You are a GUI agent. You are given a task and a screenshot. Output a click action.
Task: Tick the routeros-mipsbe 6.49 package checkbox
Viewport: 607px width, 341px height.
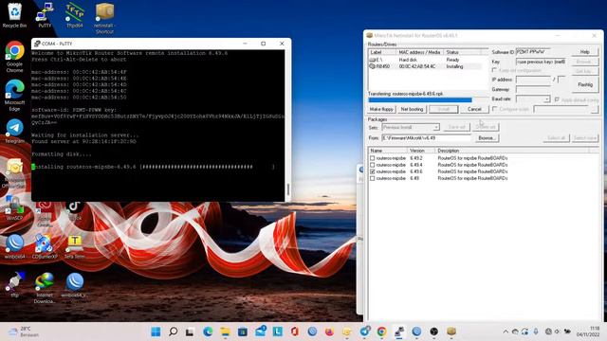tap(373, 178)
